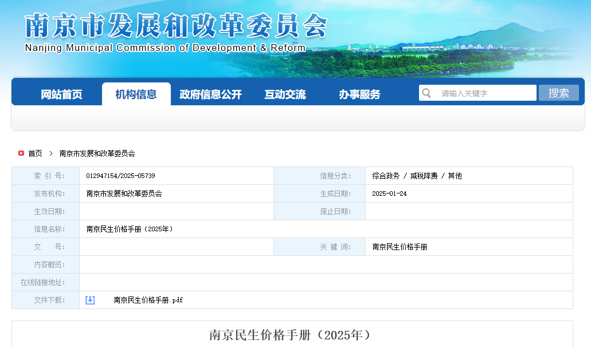
Task: Click the breadcrumb chevron after 首页
Action: 51,153
